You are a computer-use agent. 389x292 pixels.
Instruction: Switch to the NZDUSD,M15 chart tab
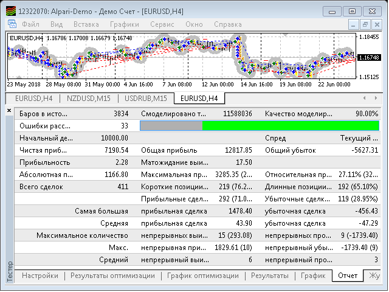tap(89, 99)
